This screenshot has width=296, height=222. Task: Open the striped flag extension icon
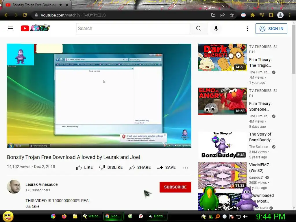[243, 15]
